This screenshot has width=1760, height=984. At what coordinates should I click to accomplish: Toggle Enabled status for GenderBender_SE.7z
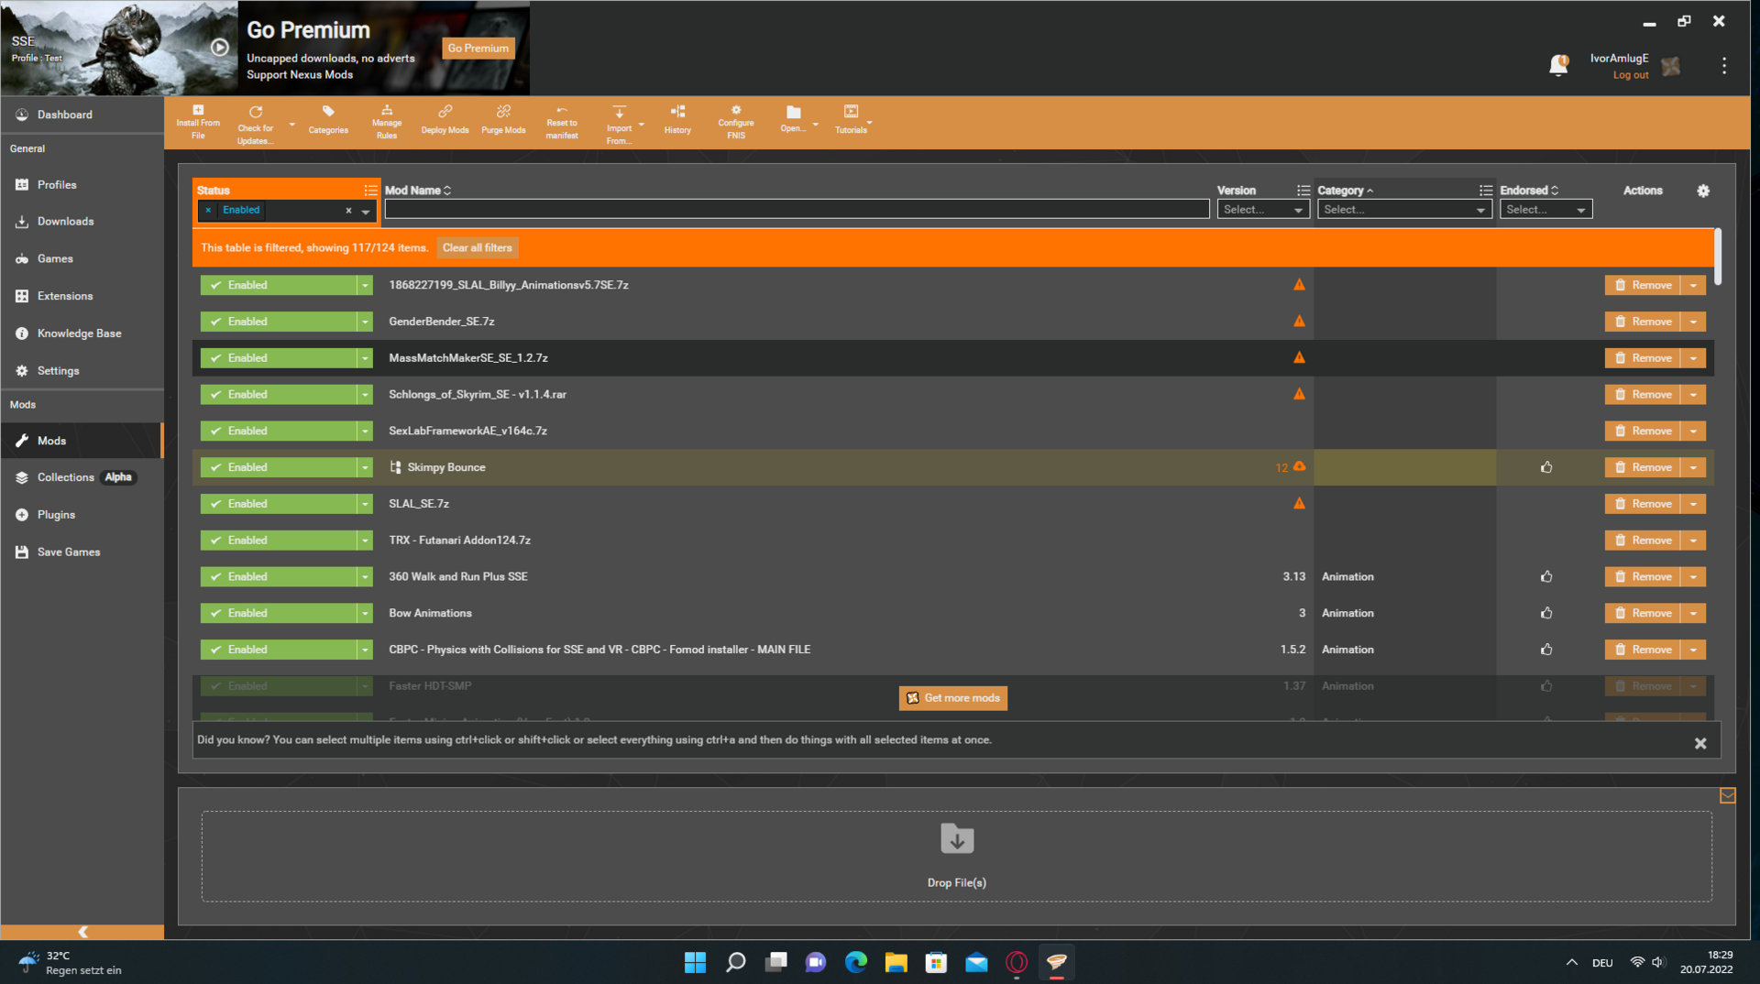[278, 322]
